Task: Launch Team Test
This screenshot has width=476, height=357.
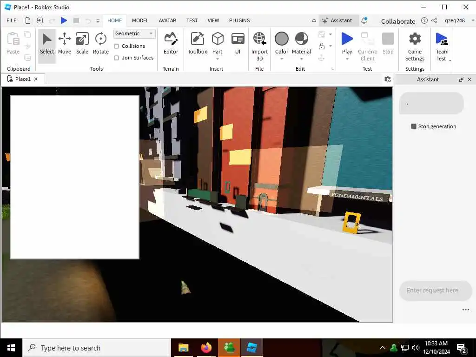Action: click(442, 46)
